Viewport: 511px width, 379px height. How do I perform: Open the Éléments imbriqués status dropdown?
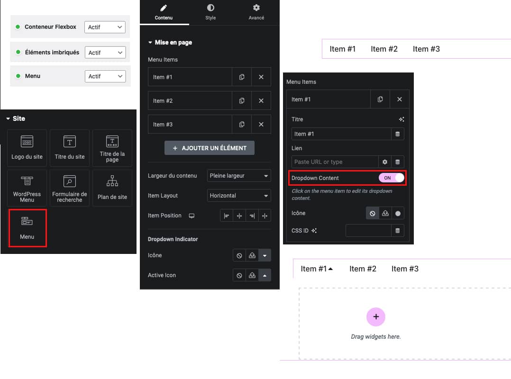coord(105,53)
